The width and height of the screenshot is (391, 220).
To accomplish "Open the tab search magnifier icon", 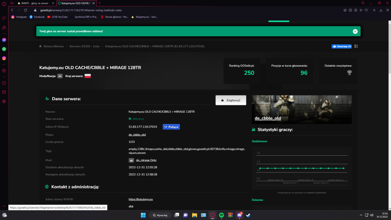I will [x=363, y=3].
